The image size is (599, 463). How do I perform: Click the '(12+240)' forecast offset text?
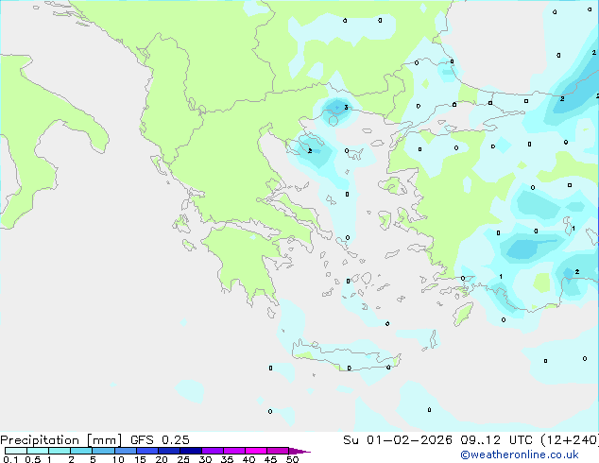(x=570, y=439)
